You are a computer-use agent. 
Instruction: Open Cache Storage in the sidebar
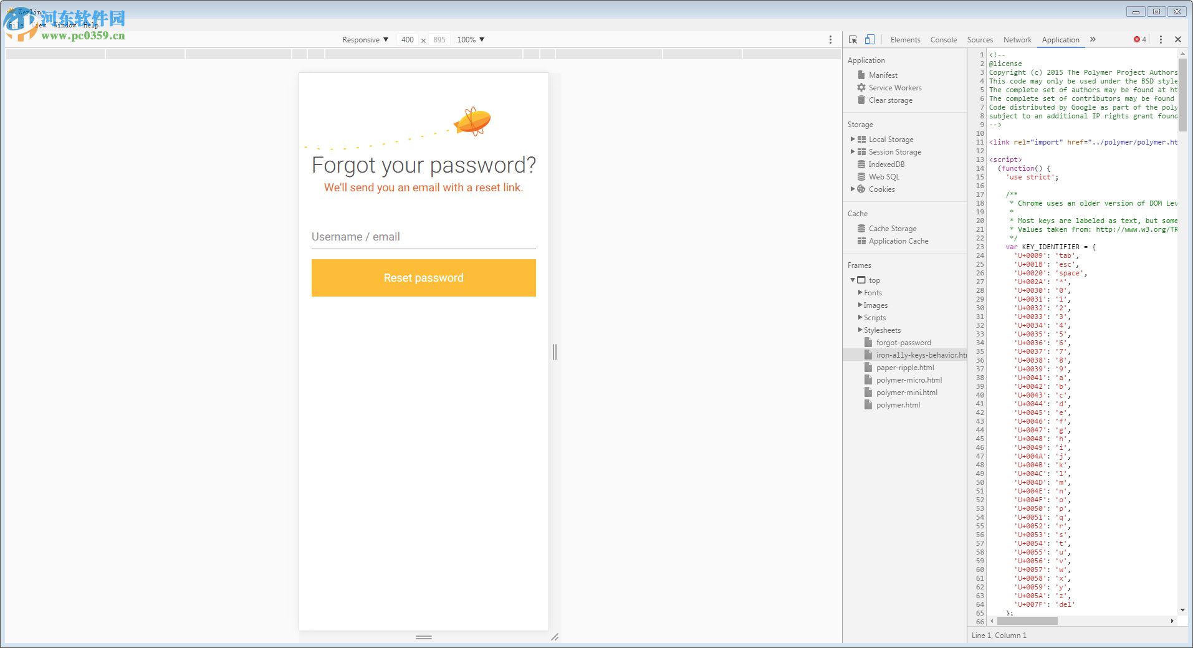(893, 228)
